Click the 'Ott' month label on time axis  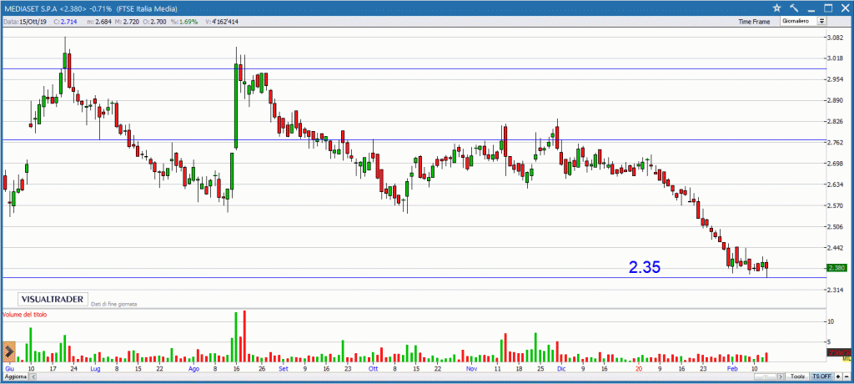pos(373,369)
